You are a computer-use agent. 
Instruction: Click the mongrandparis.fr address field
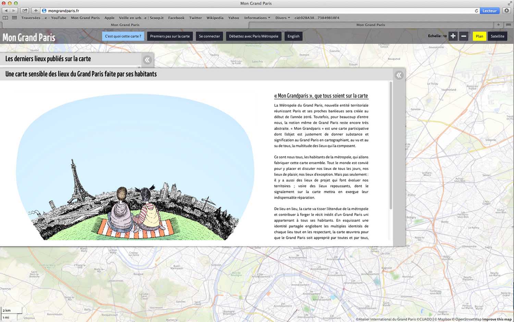pyautogui.click(x=240, y=11)
